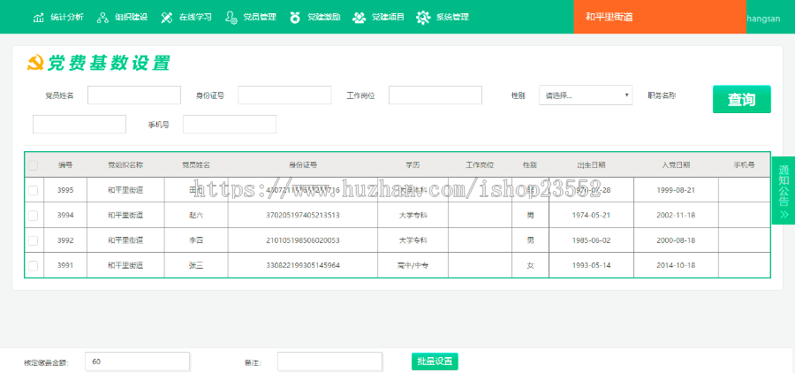Screen dimensions: 795x373
Task: Toggle the select-all checkbox in table header
Action: (34, 164)
